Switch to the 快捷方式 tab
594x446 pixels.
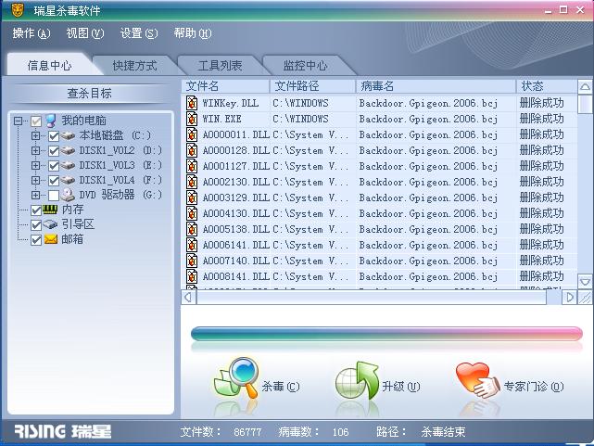134,66
